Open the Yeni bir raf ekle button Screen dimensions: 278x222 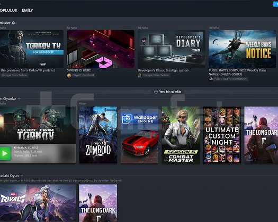point(168,91)
